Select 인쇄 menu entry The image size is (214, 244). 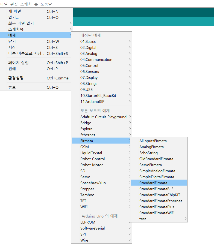pyautogui.click(x=36, y=69)
